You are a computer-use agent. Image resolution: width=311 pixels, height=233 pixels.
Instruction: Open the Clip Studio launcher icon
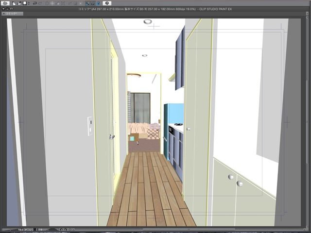5,3
